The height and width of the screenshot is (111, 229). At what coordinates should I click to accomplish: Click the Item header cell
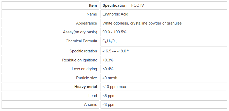[93, 5]
